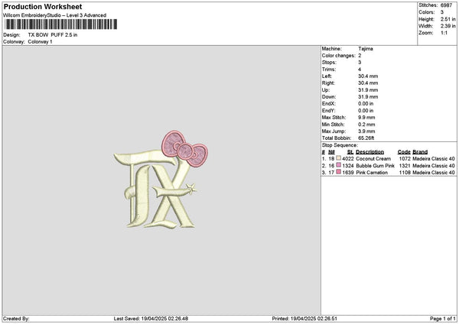Click the Max Stitch value '9.9 mm'
Screen dimensions: 459x324
(x=366, y=118)
